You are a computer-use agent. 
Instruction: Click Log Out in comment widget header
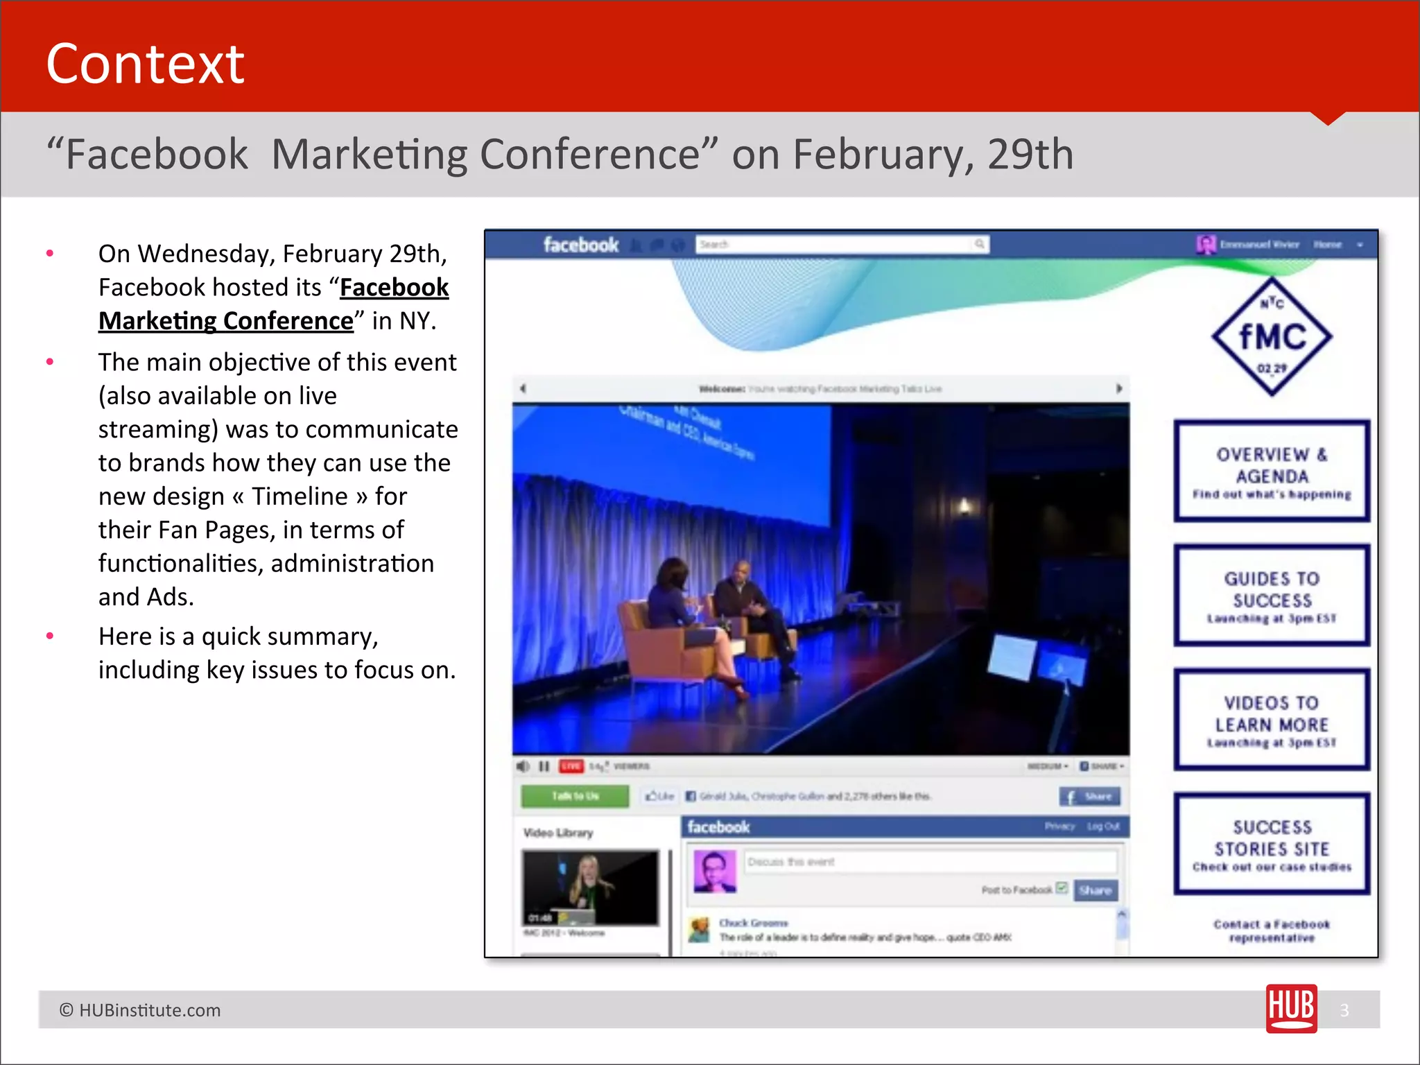[1103, 826]
